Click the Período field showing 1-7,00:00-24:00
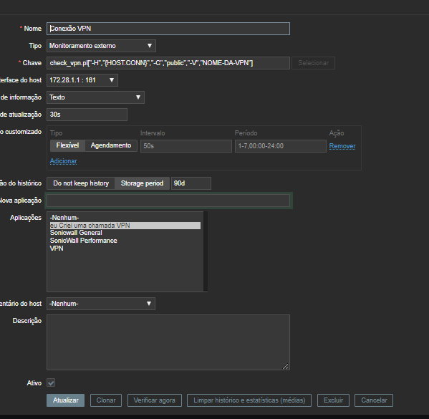 pos(281,146)
